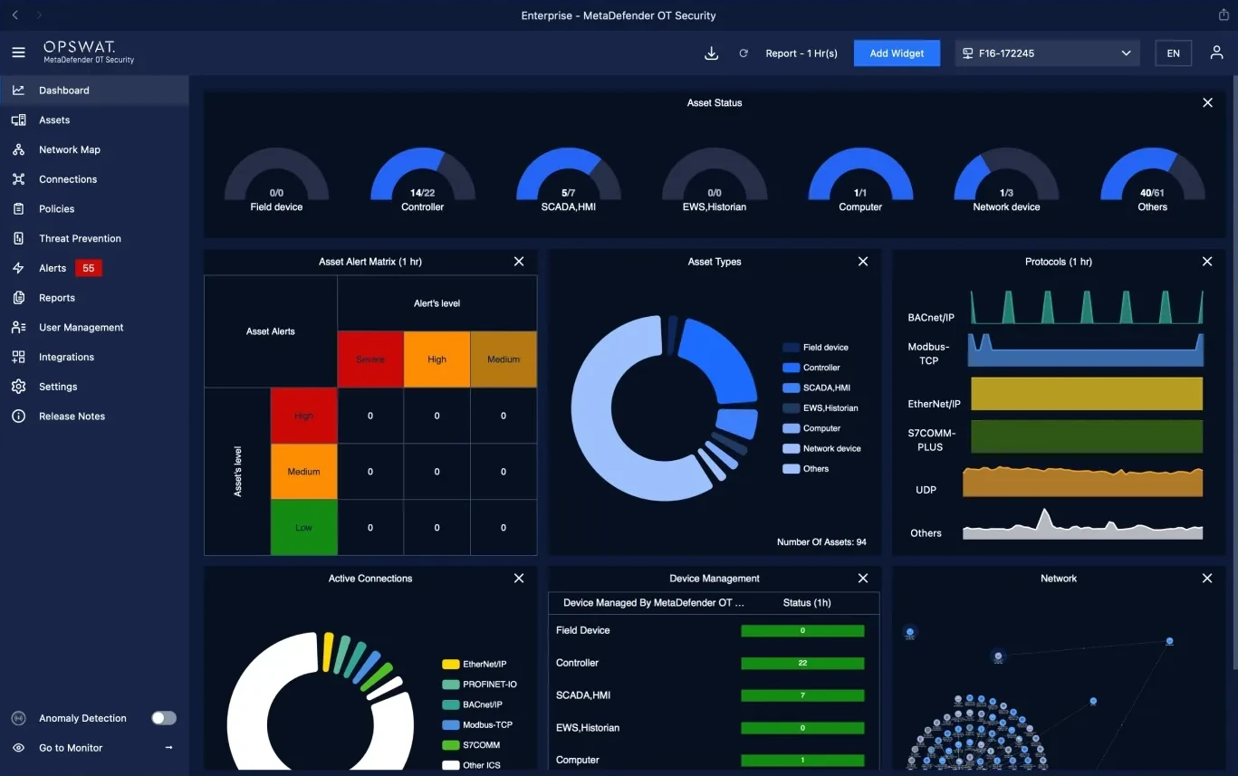Click the Policies clipboard icon
The image size is (1238, 776).
point(18,208)
